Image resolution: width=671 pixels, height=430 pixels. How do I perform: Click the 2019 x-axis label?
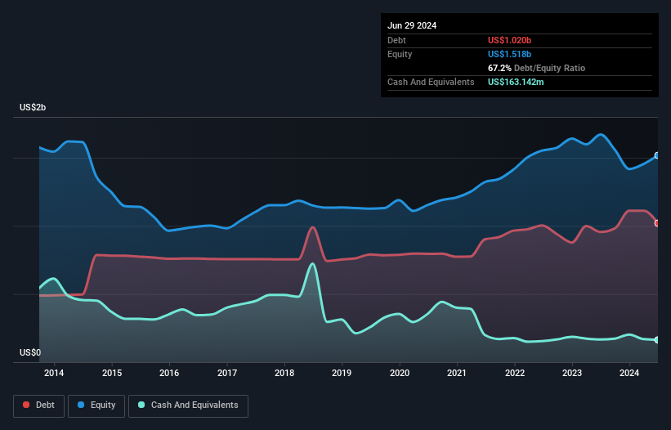[x=342, y=373]
